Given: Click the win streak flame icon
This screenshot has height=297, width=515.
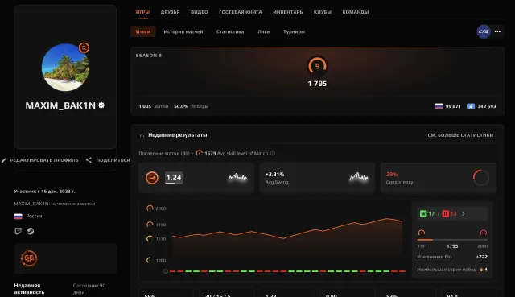Looking at the screenshot, I should point(481,270).
